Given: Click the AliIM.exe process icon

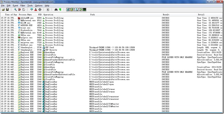Looking at the screenshot, I should pos(19,23).
